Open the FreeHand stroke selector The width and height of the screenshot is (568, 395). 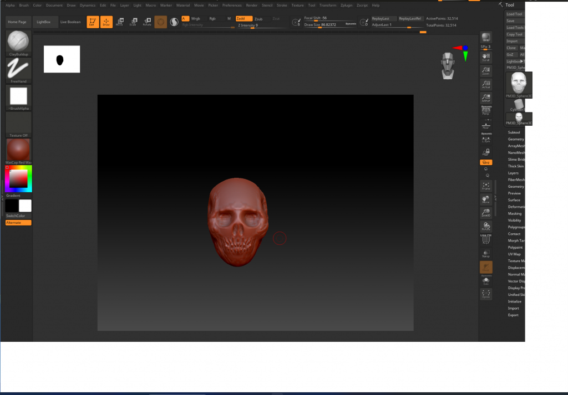[x=18, y=69]
